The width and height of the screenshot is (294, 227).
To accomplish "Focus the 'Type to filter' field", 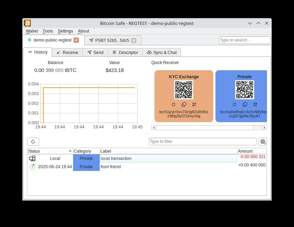I will (203, 142).
